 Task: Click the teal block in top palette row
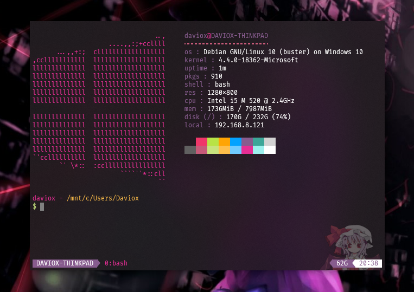pyautogui.click(x=258, y=141)
